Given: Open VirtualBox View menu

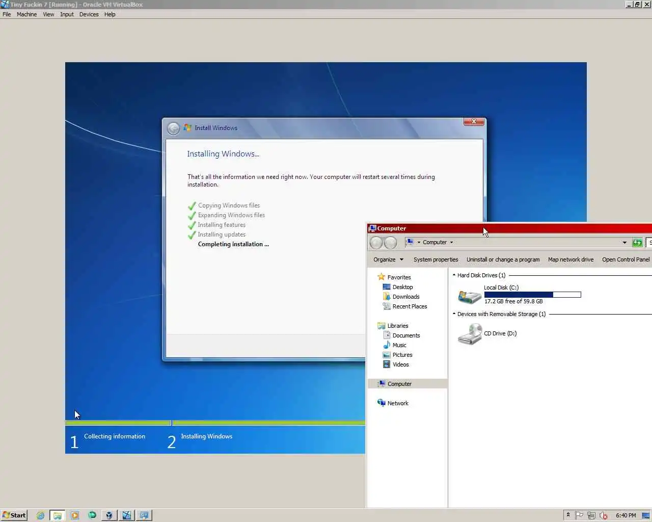Looking at the screenshot, I should click(x=48, y=14).
